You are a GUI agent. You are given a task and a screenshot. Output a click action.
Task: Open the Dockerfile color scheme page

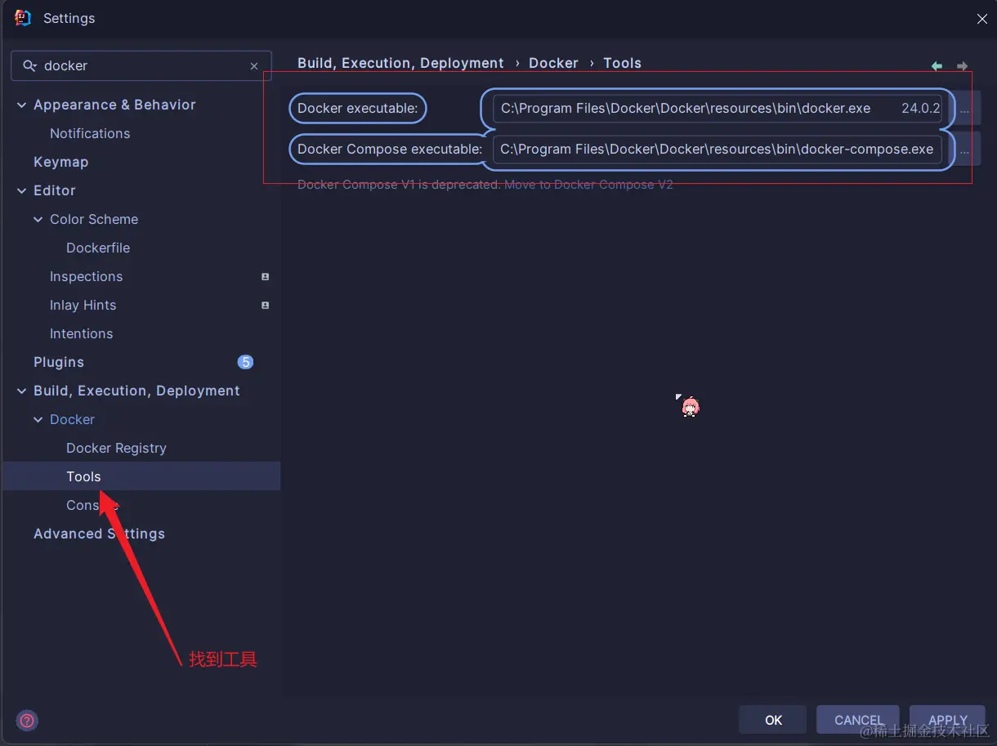coord(98,248)
